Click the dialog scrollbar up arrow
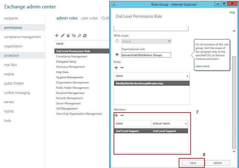239x168 pixels. point(234,31)
